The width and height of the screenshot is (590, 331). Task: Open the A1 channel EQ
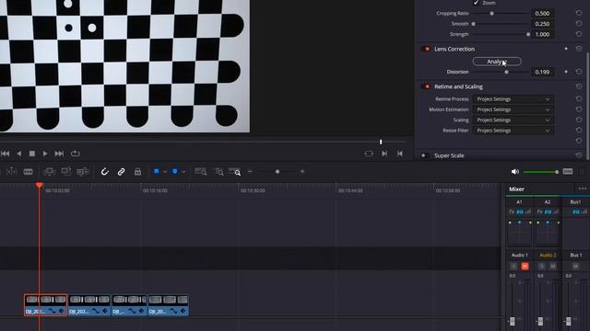(520, 212)
